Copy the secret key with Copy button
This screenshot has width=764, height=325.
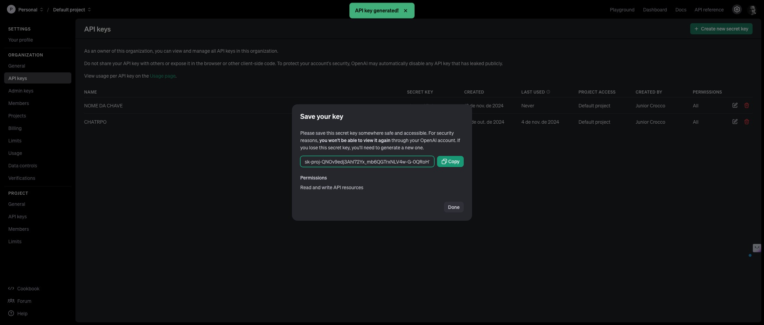450,161
